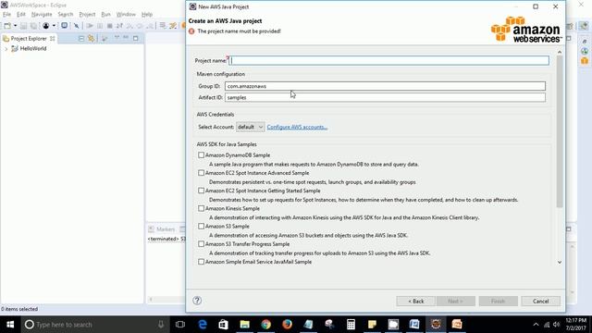Open the Configure AWS accounts link
The width and height of the screenshot is (592, 333).
point(297,128)
